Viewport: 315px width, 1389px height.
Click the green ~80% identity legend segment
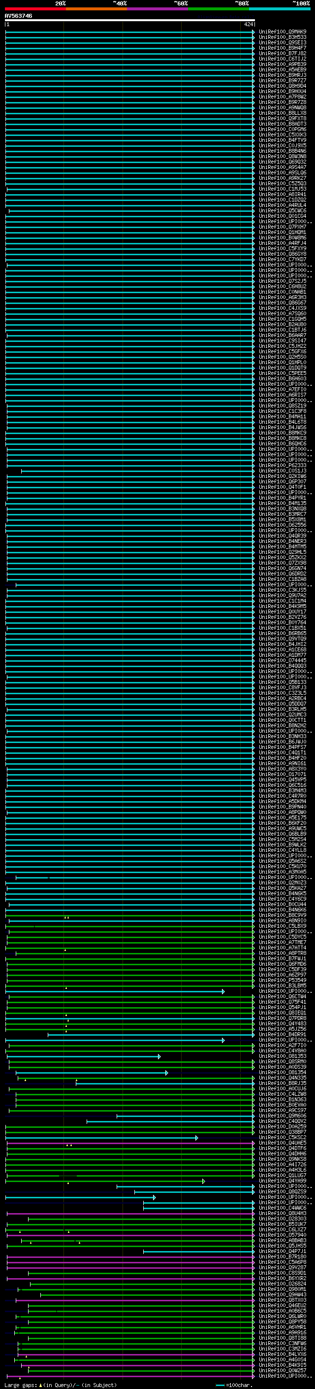[x=219, y=9]
